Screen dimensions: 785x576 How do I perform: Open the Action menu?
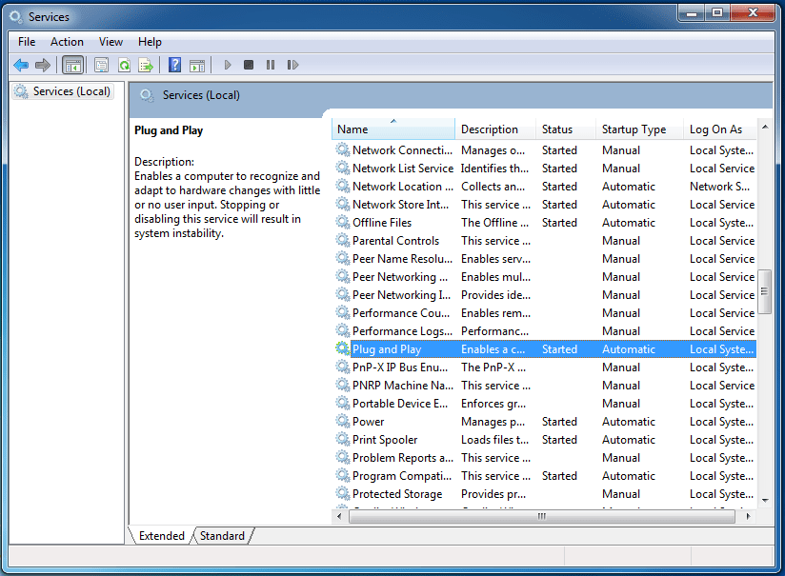point(67,42)
